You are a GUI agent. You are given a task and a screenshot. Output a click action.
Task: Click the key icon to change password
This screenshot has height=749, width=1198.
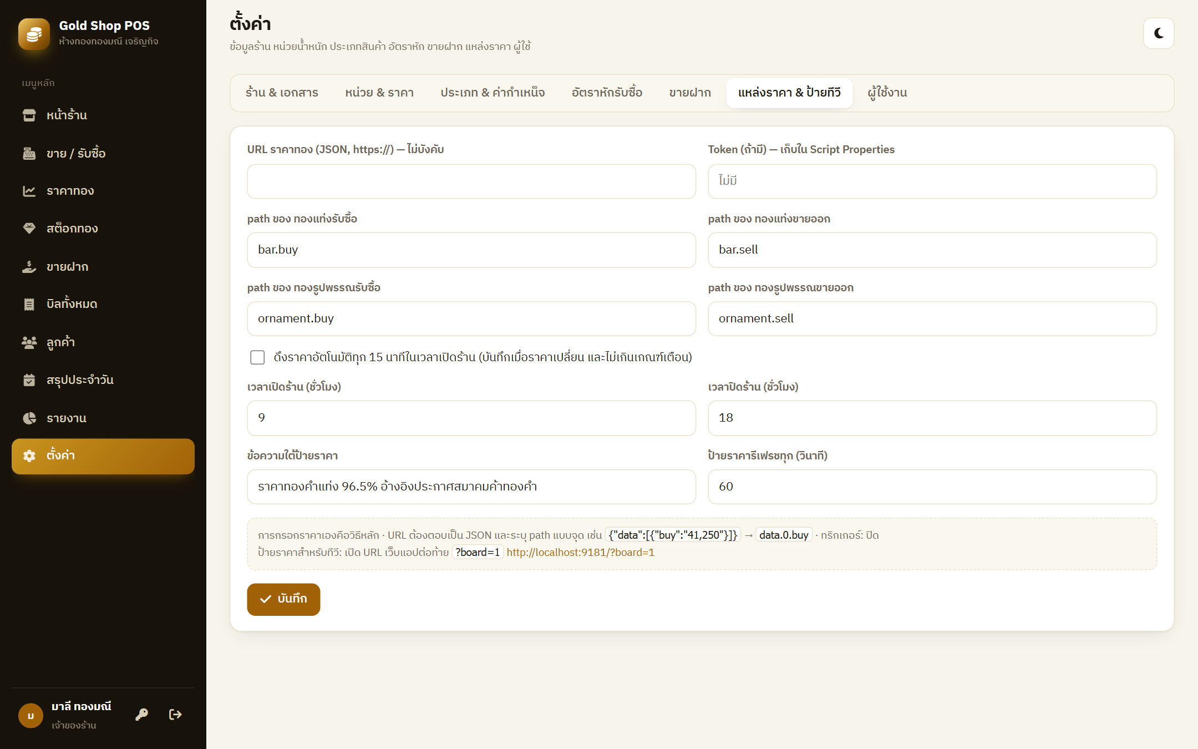pos(141,715)
